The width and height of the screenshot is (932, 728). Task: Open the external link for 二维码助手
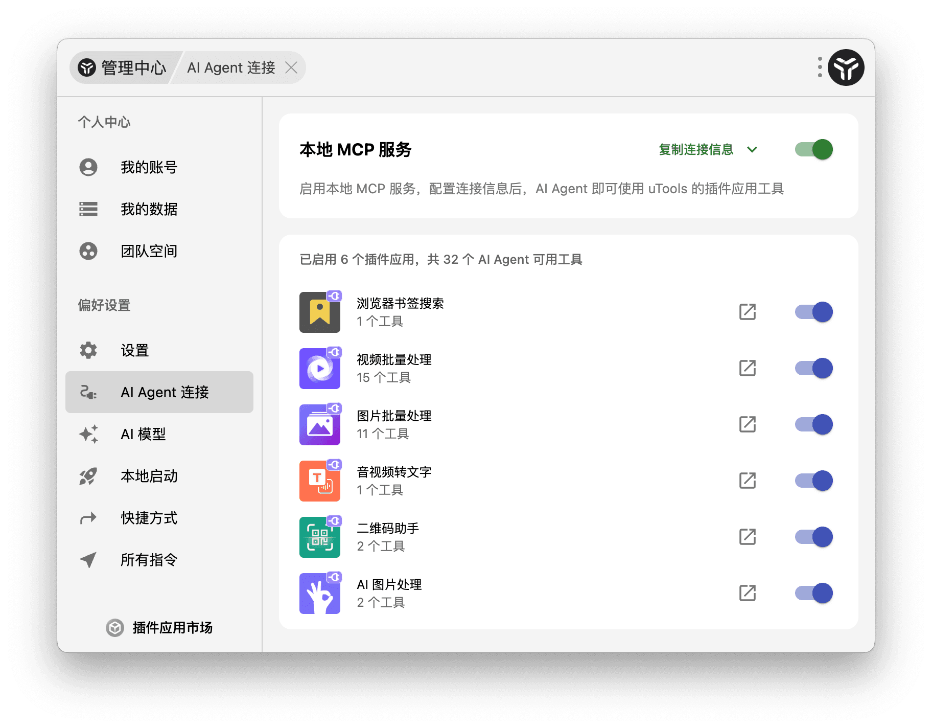tap(748, 537)
